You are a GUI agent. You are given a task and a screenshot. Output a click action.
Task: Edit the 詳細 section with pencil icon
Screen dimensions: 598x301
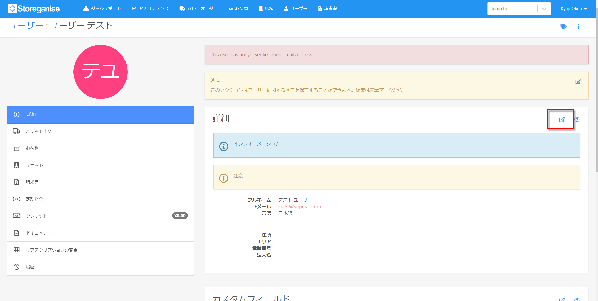[x=562, y=120]
